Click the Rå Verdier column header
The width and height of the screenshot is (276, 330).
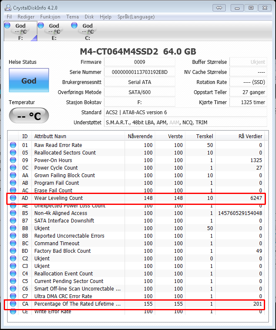pyautogui.click(x=240, y=136)
